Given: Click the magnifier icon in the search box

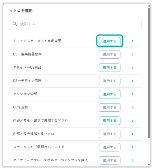Looking at the screenshot, I should coord(15,24).
